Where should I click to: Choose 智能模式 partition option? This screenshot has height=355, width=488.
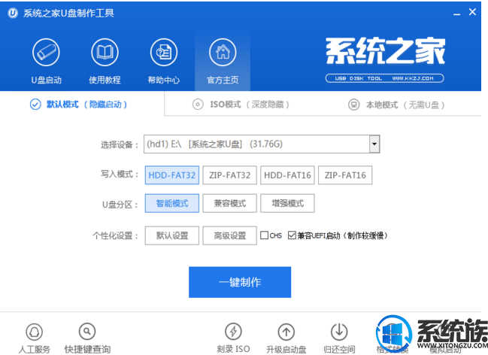(171, 203)
